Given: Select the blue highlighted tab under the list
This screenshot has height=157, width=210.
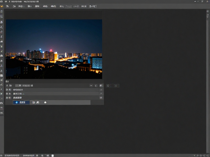Looking at the screenshot, I should click(x=21, y=102).
